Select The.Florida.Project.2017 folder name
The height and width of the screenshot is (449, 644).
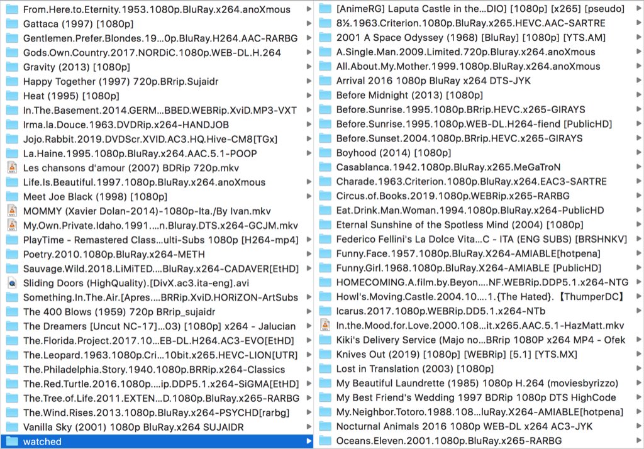click(x=158, y=341)
